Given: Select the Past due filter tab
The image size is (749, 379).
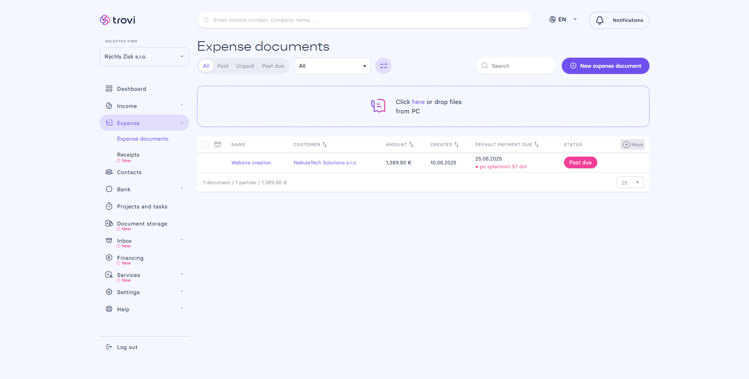Looking at the screenshot, I should [x=273, y=66].
